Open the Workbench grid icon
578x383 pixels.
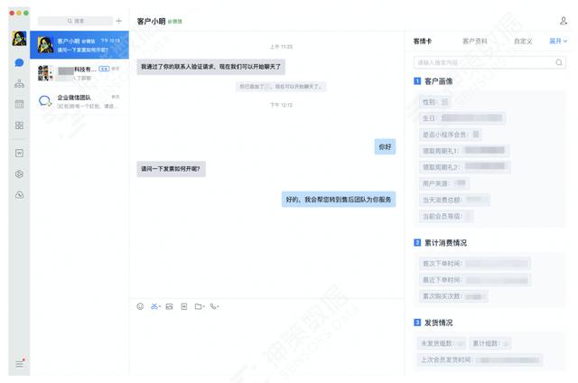click(x=19, y=126)
